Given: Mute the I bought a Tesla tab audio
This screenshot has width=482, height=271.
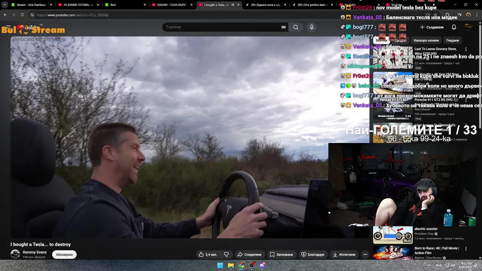Looking at the screenshot, I should coord(232,5).
